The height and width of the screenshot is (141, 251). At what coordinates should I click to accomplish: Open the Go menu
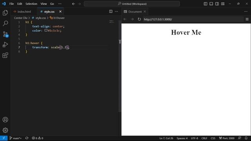pos(52,4)
